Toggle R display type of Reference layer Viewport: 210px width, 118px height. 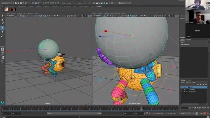pyautogui.click(x=187, y=92)
